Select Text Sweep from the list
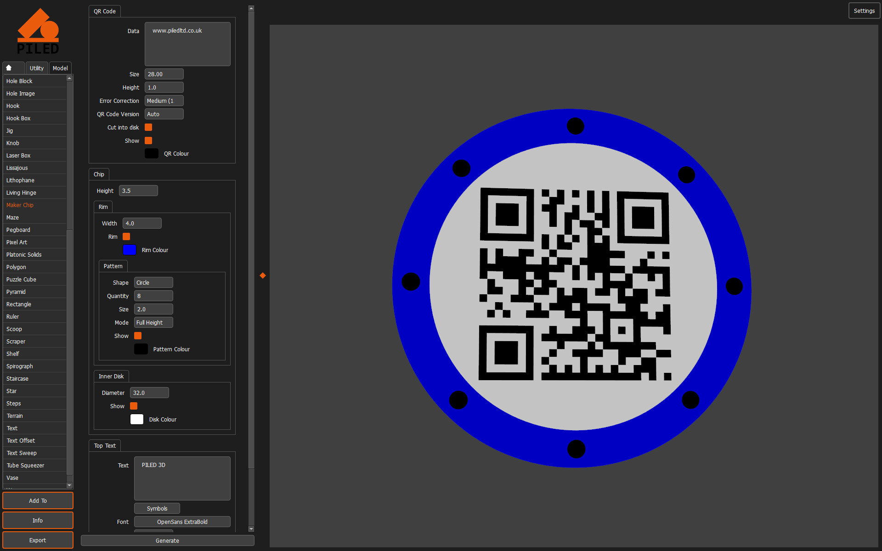Image resolution: width=882 pixels, height=551 pixels. point(34,453)
